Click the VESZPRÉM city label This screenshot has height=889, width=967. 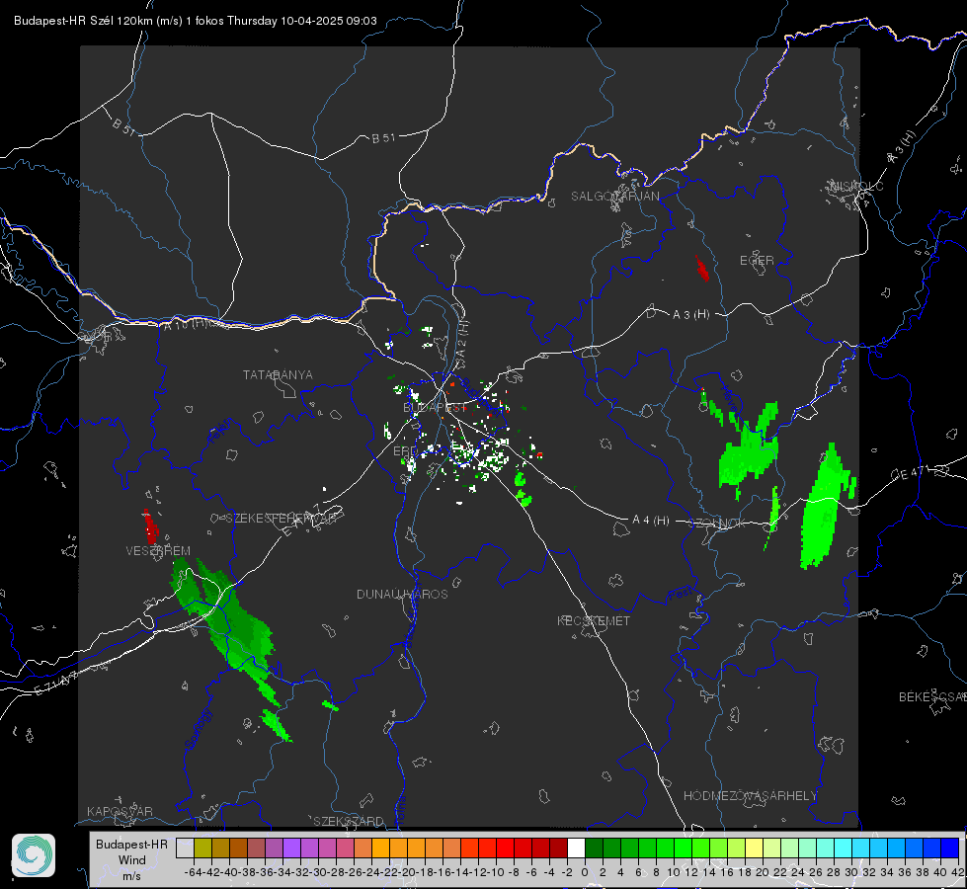158,550
